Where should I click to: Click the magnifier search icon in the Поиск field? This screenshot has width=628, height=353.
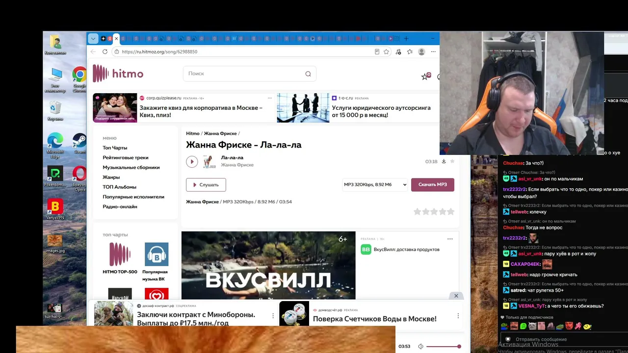(308, 74)
